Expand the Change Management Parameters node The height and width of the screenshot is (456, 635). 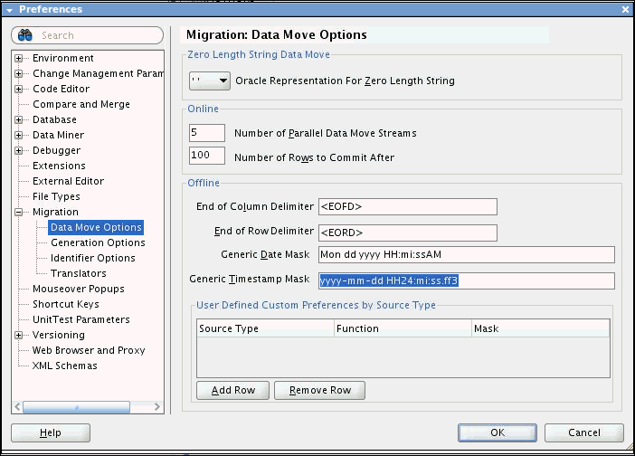19,73
